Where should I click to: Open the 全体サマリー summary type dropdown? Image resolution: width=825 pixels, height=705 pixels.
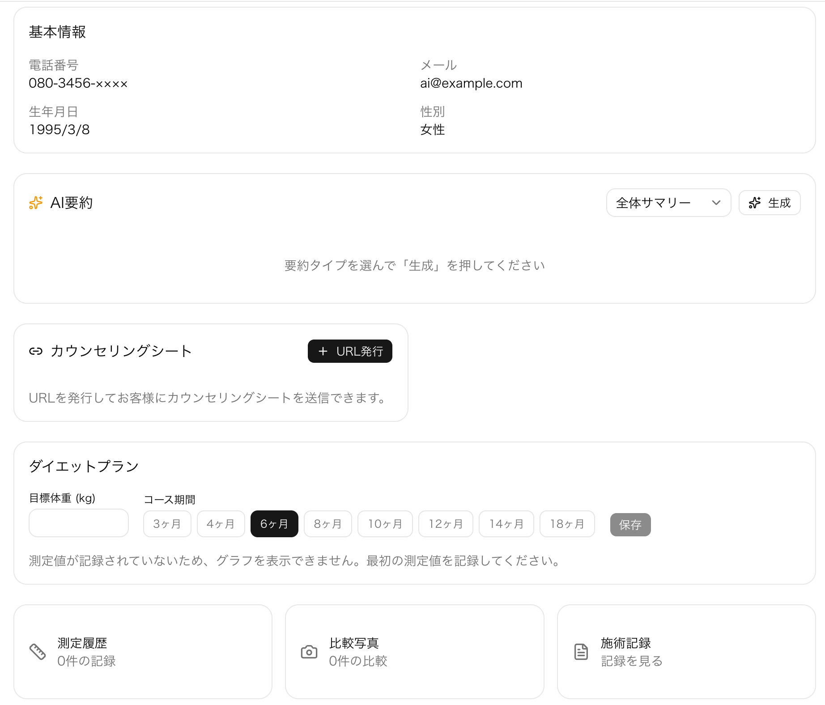pyautogui.click(x=668, y=203)
